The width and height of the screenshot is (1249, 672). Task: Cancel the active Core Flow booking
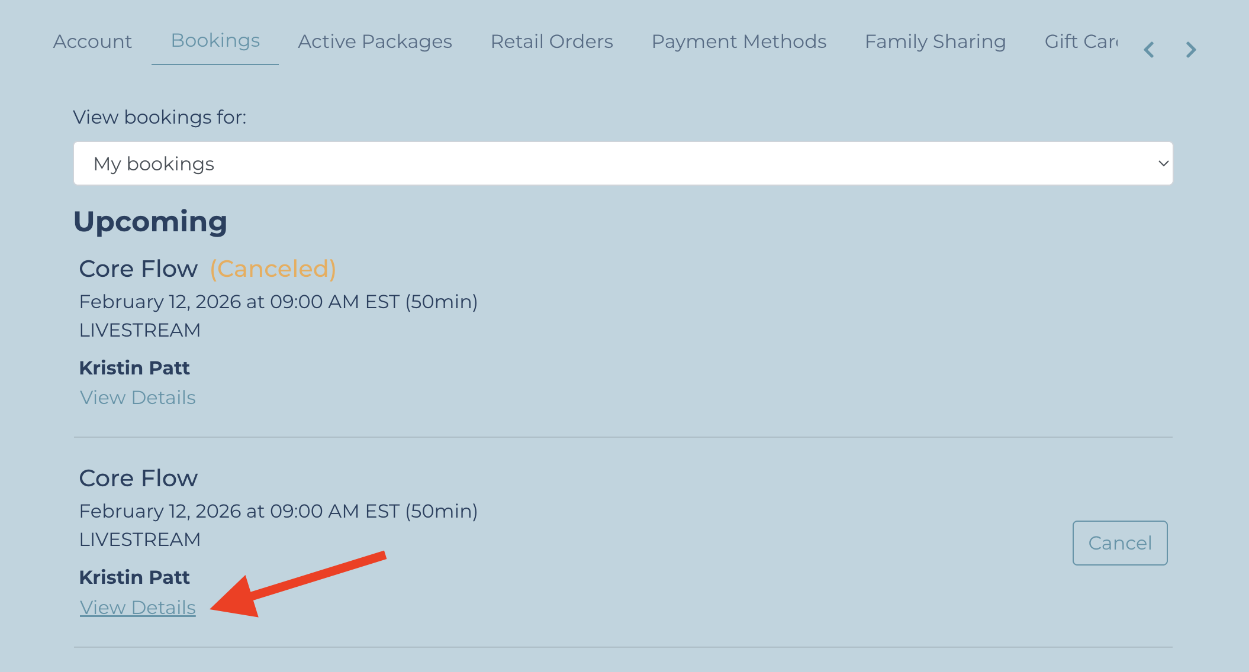[1119, 543]
